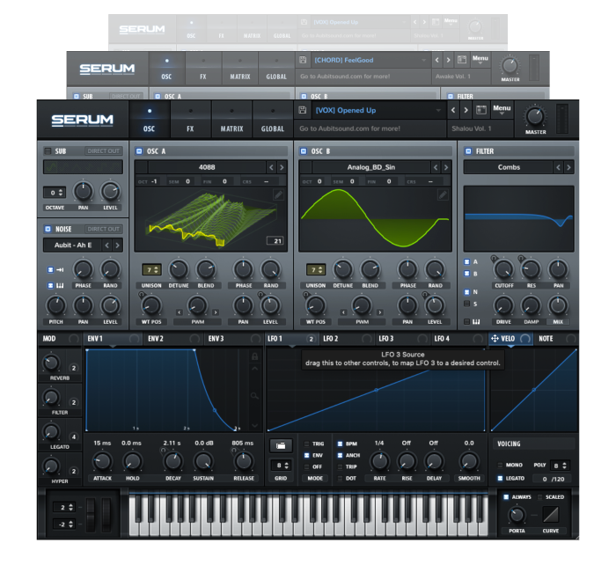Click the MASTER volume knob
This screenshot has height=572, width=616.
535,116
